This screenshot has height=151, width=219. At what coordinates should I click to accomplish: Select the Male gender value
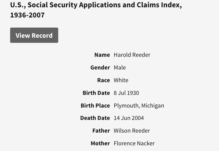tap(120, 68)
